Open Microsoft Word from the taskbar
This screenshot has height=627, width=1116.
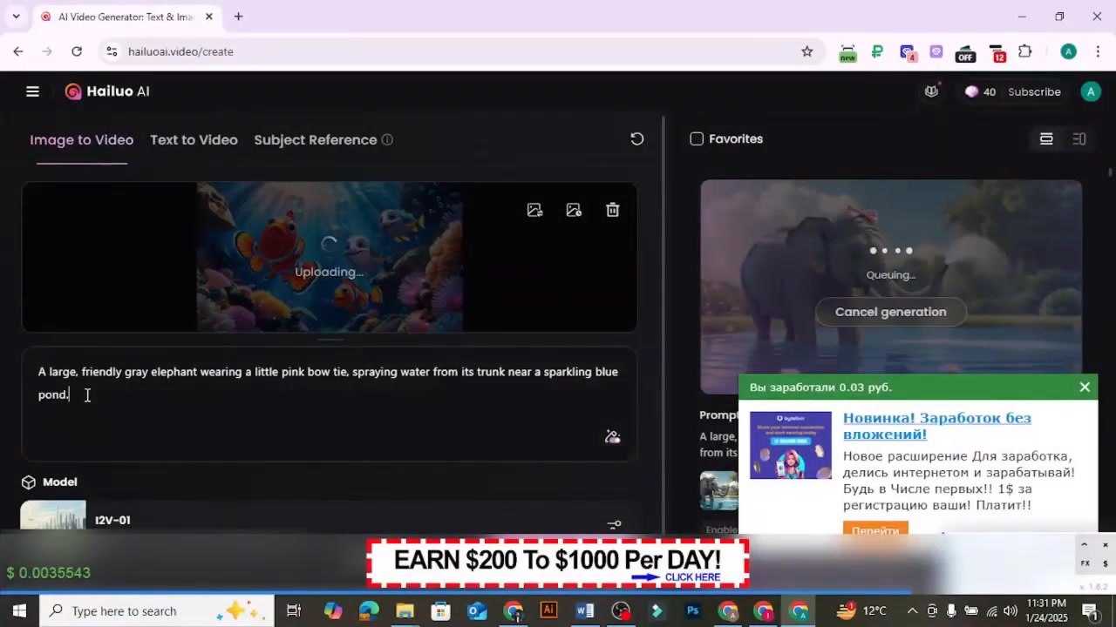tap(584, 610)
